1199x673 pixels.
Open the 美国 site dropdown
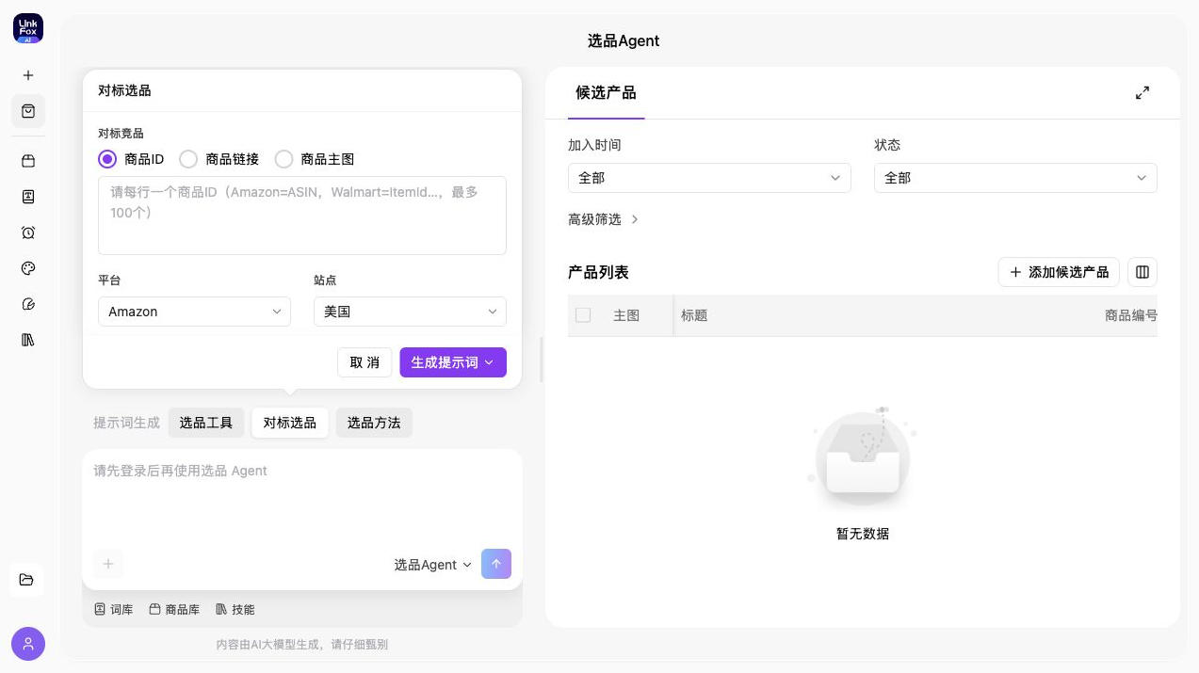tap(410, 312)
